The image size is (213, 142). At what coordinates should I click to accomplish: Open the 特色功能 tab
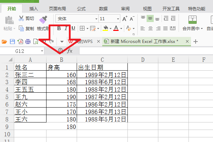click(x=197, y=9)
